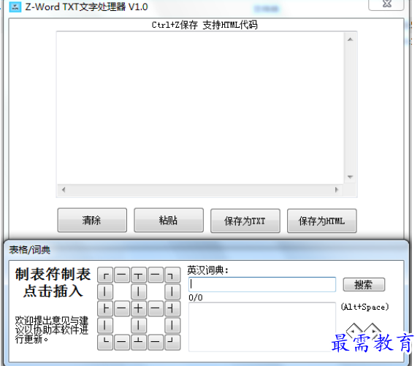Insert vertical line directly below ┌ button
420x366 pixels.
pyautogui.click(x=105, y=291)
